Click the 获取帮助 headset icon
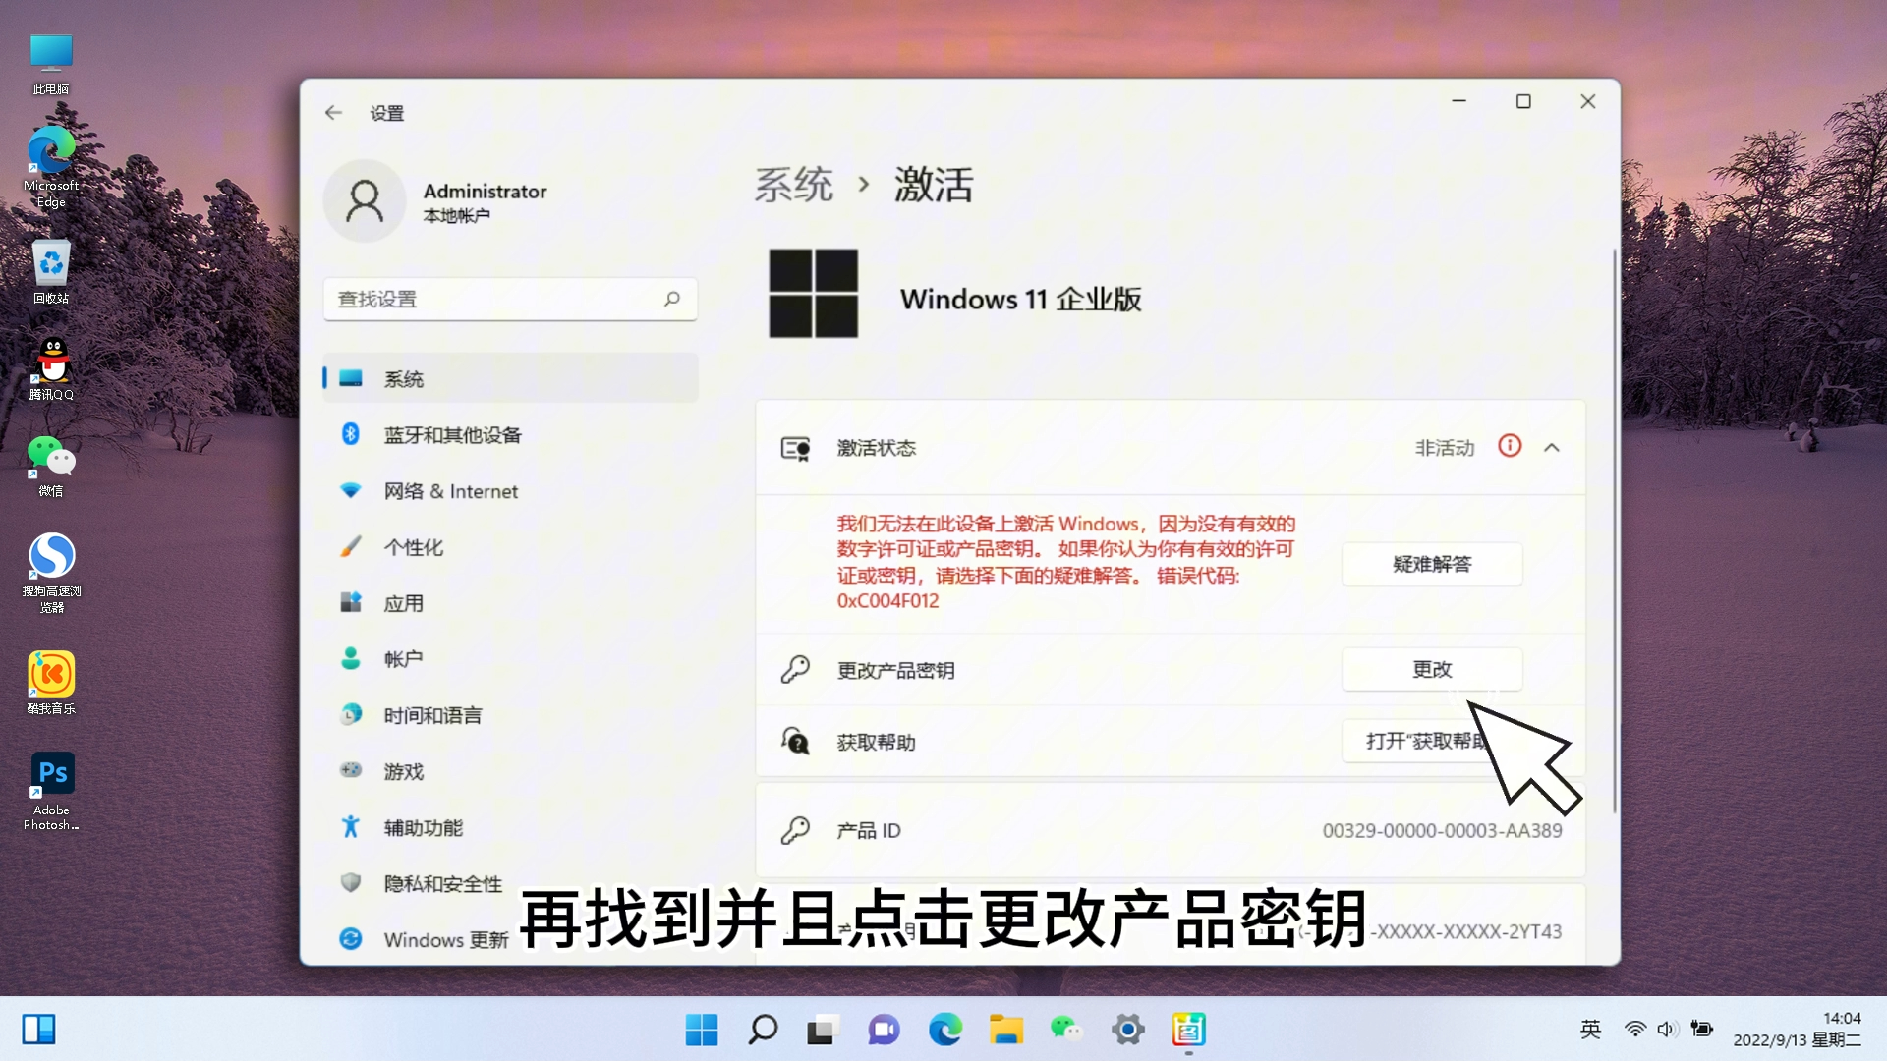The height and width of the screenshot is (1061, 1887). point(795,741)
